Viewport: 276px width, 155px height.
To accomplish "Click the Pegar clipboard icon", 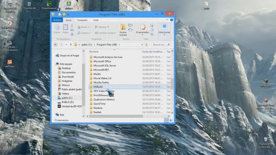I will pyautogui.click(x=66, y=29).
